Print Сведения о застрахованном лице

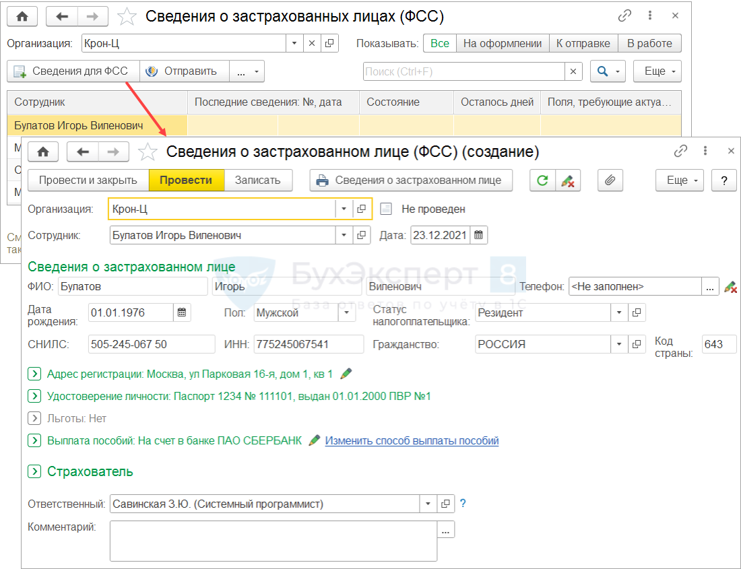click(411, 180)
